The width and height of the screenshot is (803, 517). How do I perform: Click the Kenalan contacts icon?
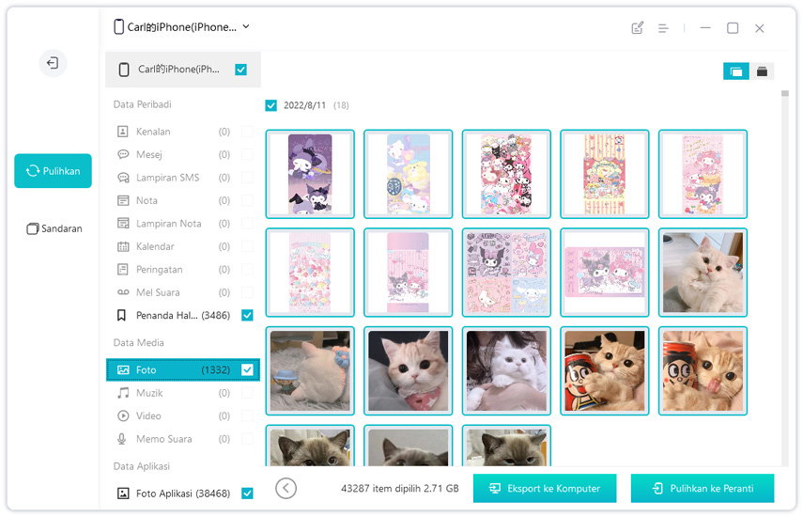123,132
